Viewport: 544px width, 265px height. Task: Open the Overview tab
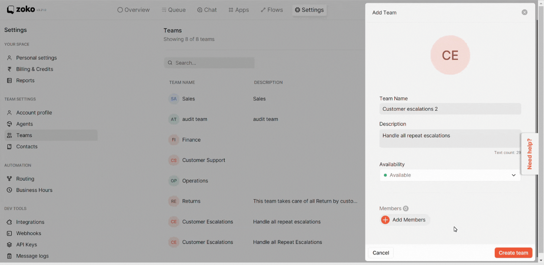(134, 10)
